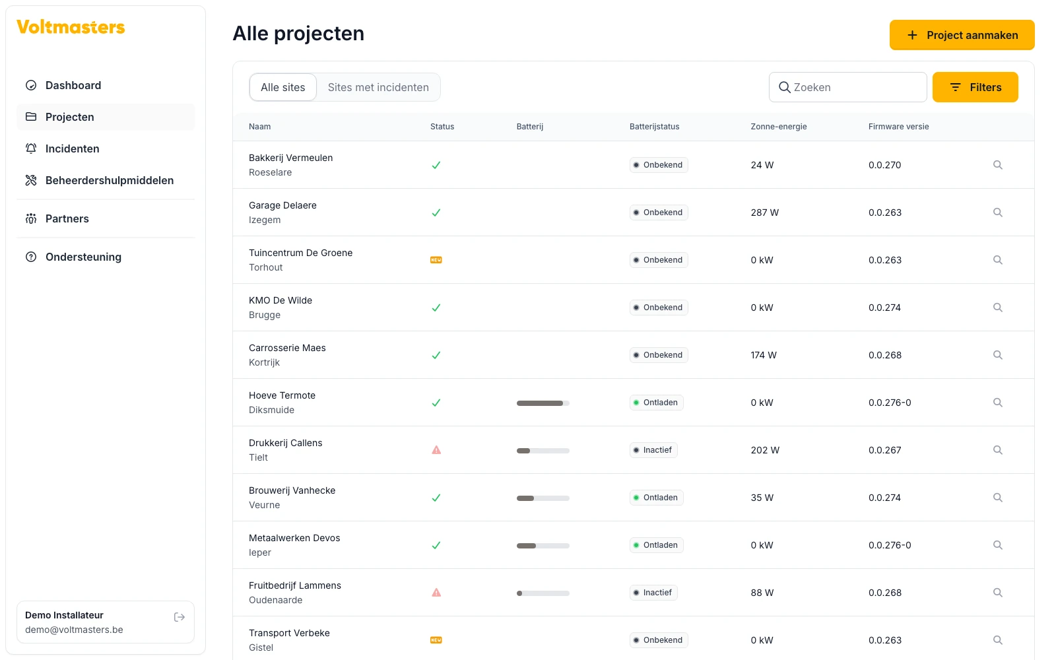
Task: Click Onbekend badge for Bakkerij Vermeulen
Action: point(659,165)
